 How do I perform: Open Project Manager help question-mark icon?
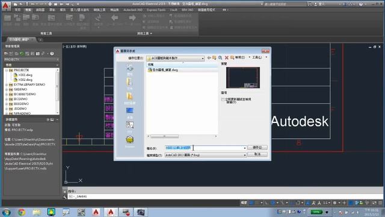pyautogui.click(x=52, y=54)
